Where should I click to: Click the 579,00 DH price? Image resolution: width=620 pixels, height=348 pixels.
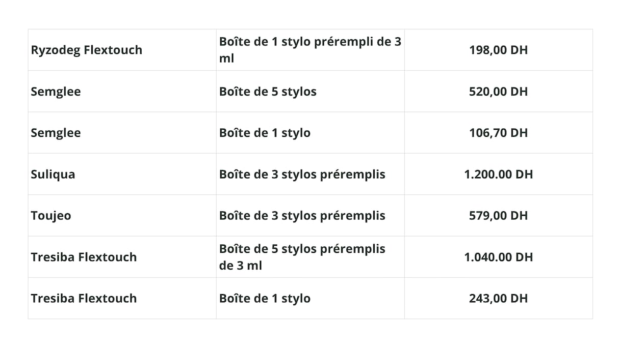498,216
